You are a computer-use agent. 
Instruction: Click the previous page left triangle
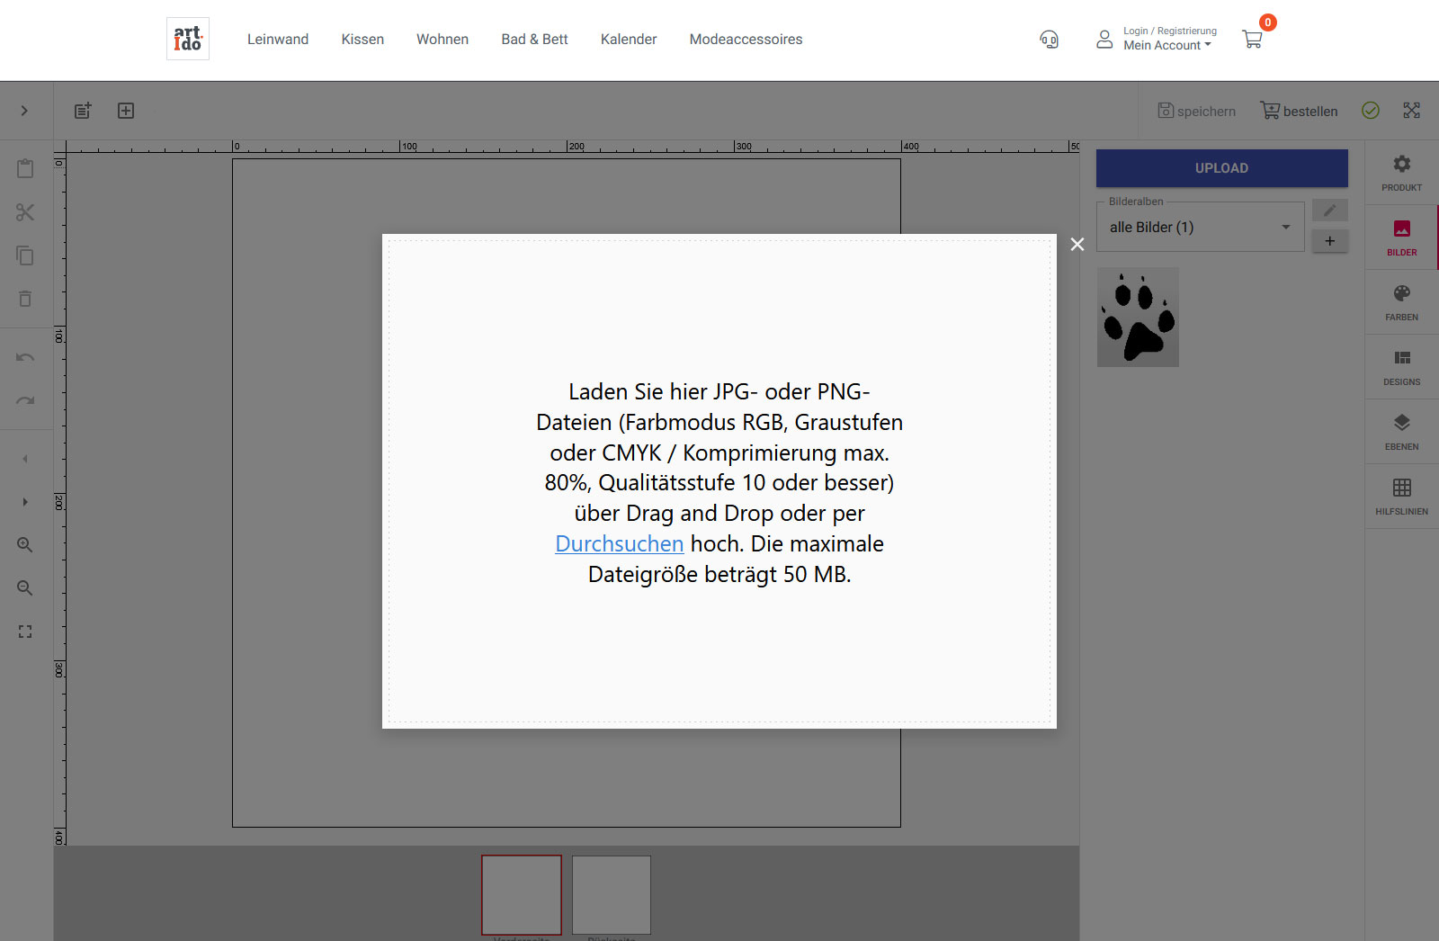(x=25, y=459)
